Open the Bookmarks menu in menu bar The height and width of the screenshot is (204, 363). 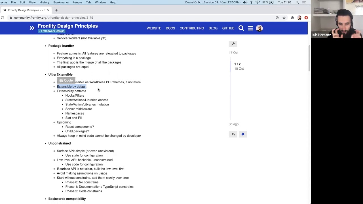61,2
